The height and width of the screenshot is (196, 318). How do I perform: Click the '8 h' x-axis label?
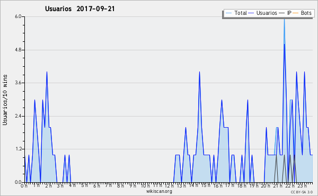point(120,186)
